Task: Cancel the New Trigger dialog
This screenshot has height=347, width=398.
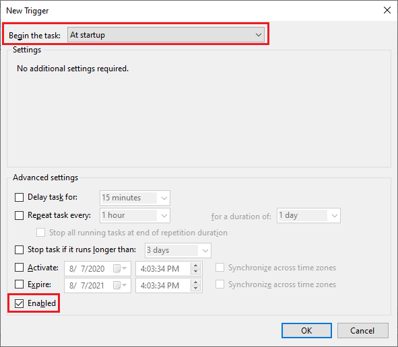Action: [x=363, y=331]
